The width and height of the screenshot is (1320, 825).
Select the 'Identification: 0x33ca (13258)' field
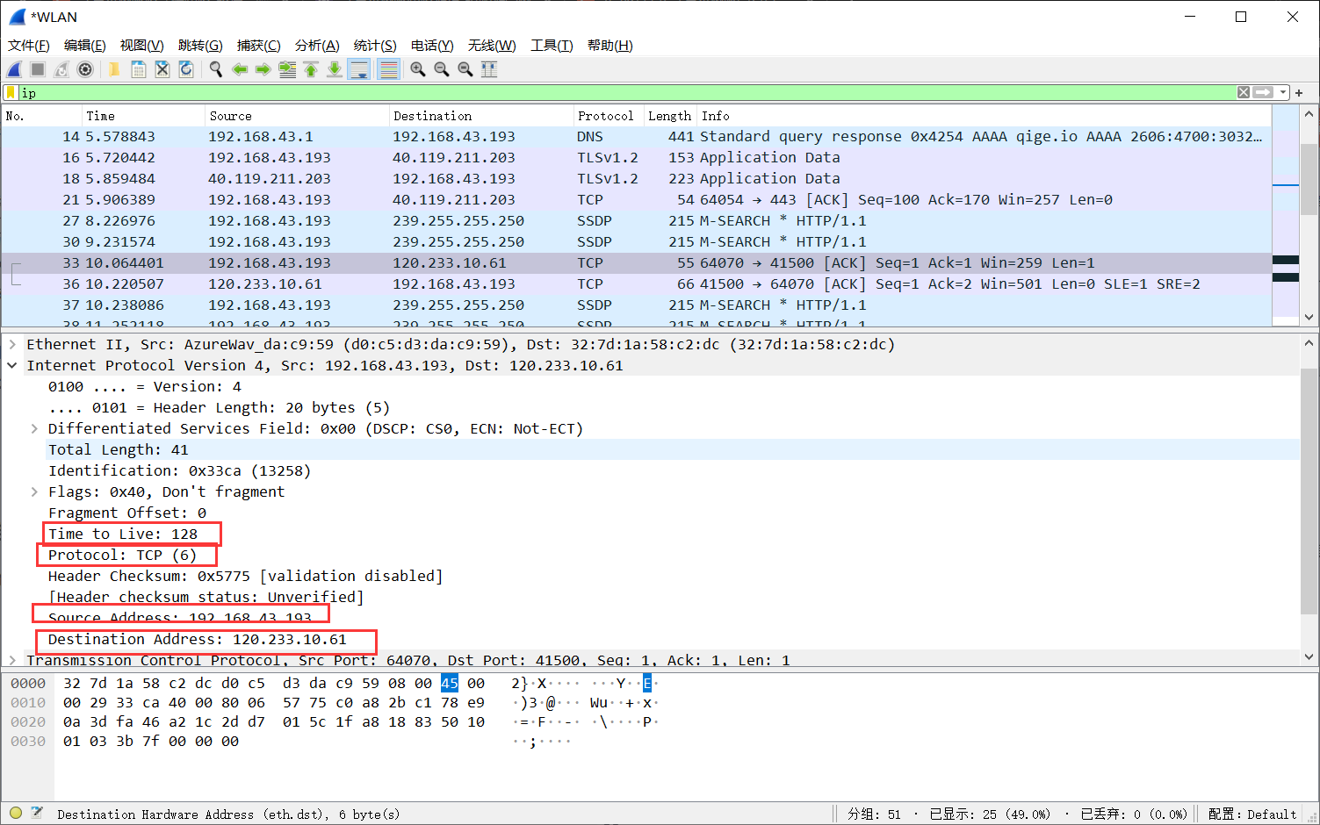point(179,470)
